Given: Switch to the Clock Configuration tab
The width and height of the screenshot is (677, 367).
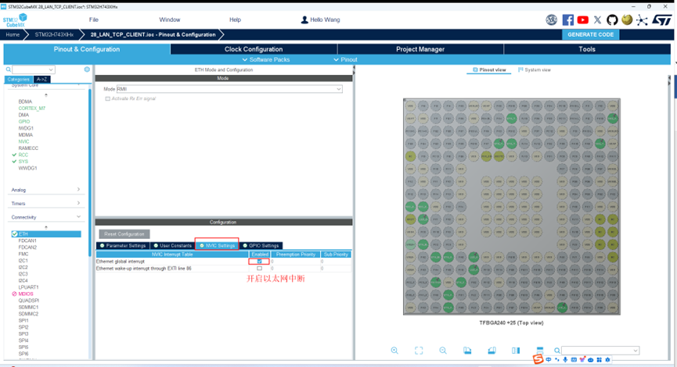Looking at the screenshot, I should click(x=254, y=49).
